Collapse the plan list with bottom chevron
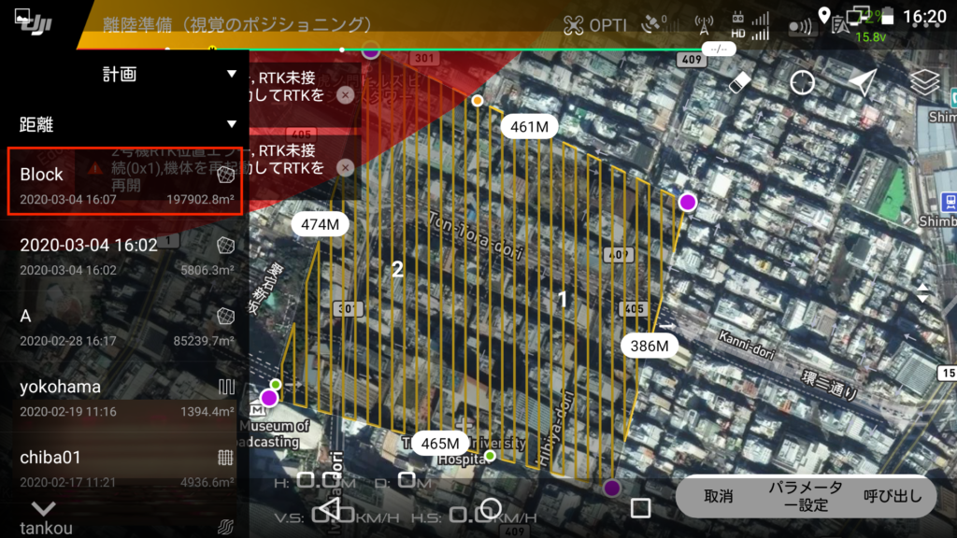The image size is (957, 538). (x=44, y=509)
